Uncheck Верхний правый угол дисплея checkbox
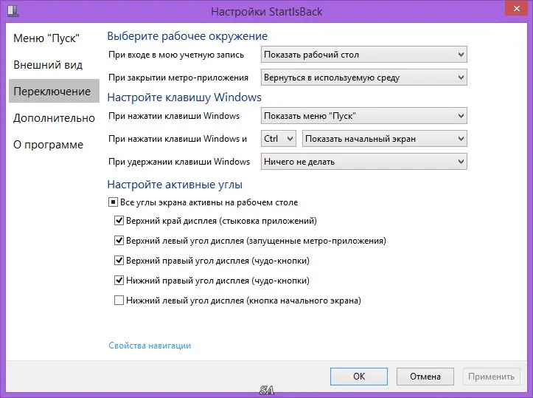The height and width of the screenshot is (398, 533). click(x=119, y=261)
